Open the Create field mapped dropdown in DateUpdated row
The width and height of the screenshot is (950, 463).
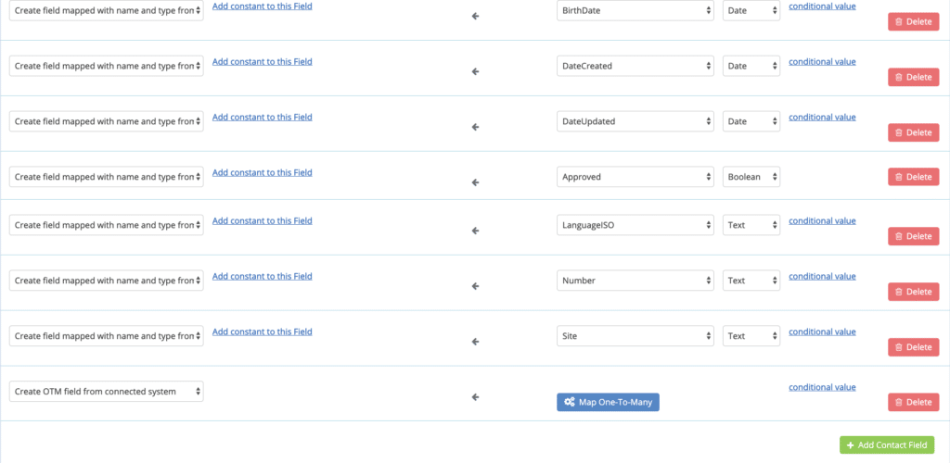[x=107, y=121]
